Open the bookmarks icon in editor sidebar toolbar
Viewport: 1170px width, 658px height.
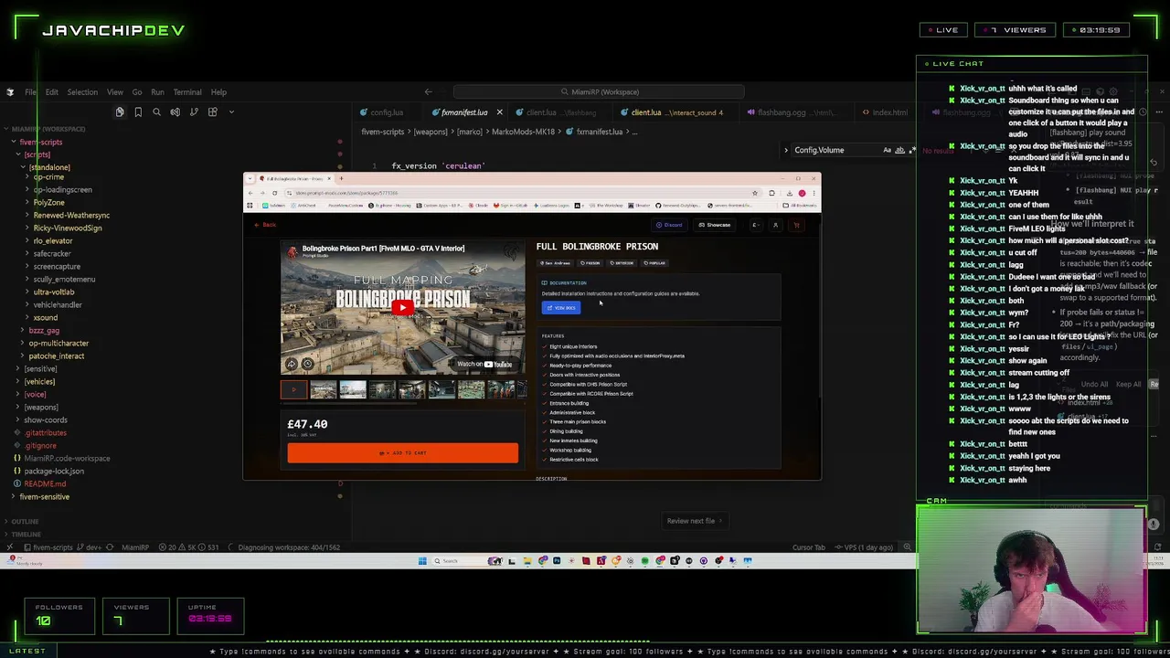(138, 111)
